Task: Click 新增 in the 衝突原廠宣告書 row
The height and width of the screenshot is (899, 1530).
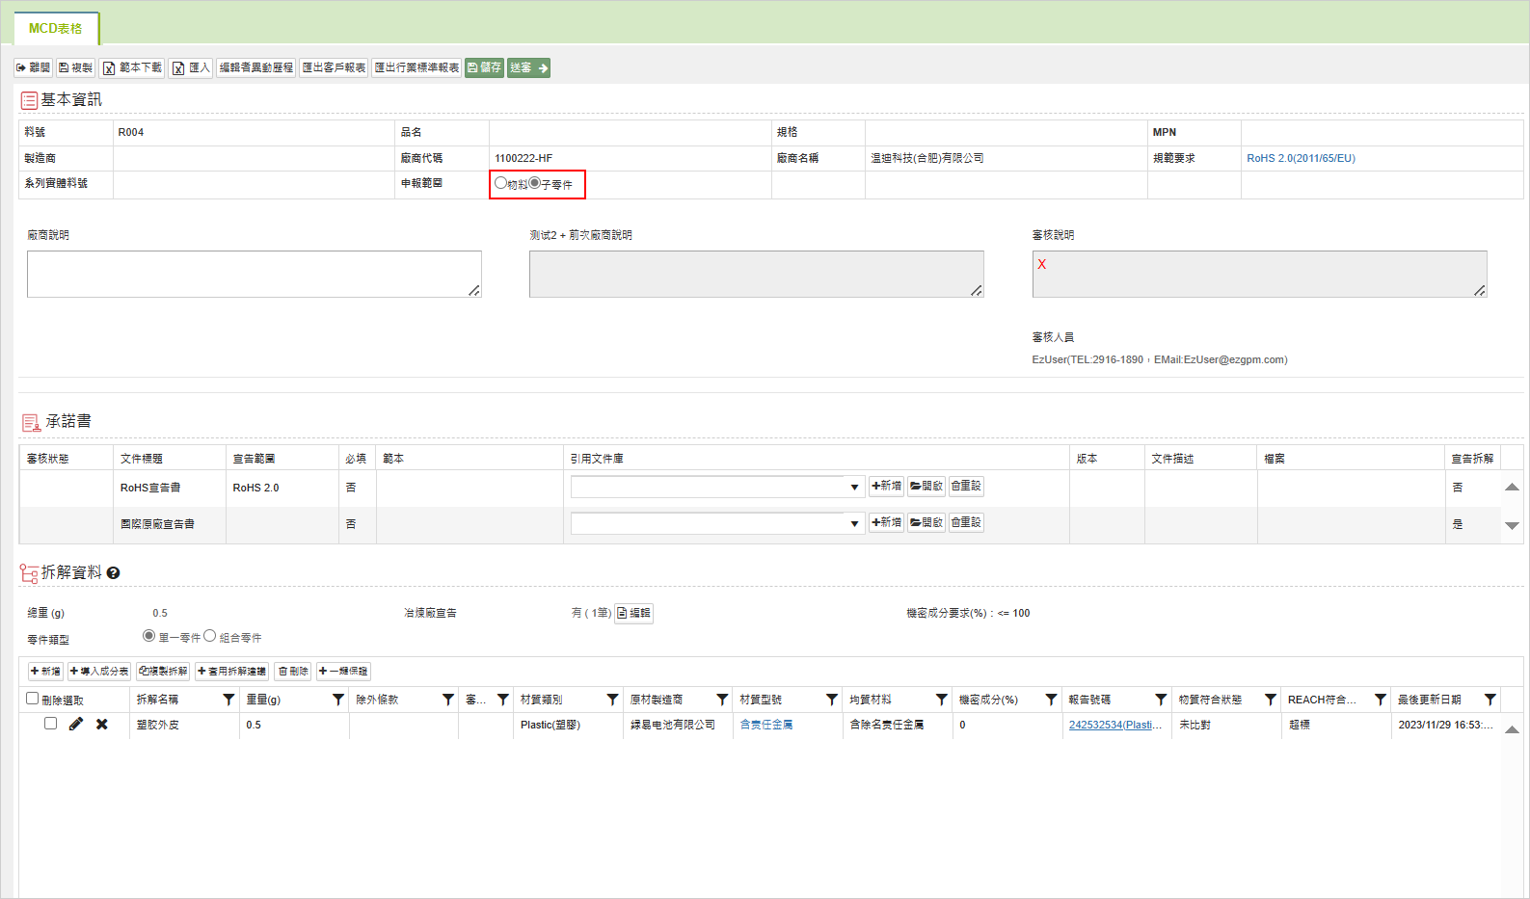Action: [x=886, y=522]
